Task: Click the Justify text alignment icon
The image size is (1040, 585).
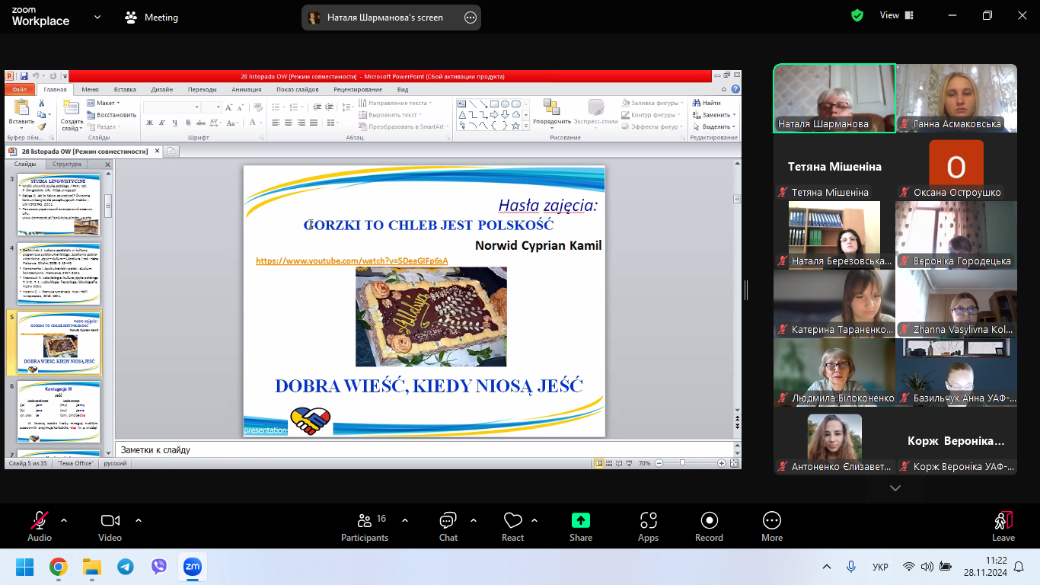Action: (x=313, y=123)
